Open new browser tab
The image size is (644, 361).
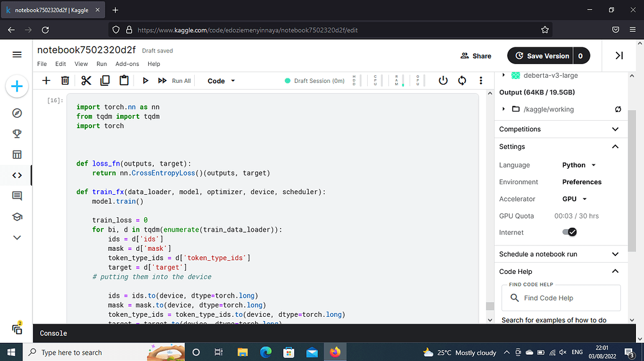tap(115, 10)
